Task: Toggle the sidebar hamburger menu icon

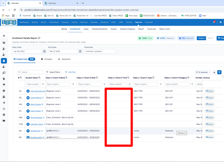Action: (x=4, y=36)
